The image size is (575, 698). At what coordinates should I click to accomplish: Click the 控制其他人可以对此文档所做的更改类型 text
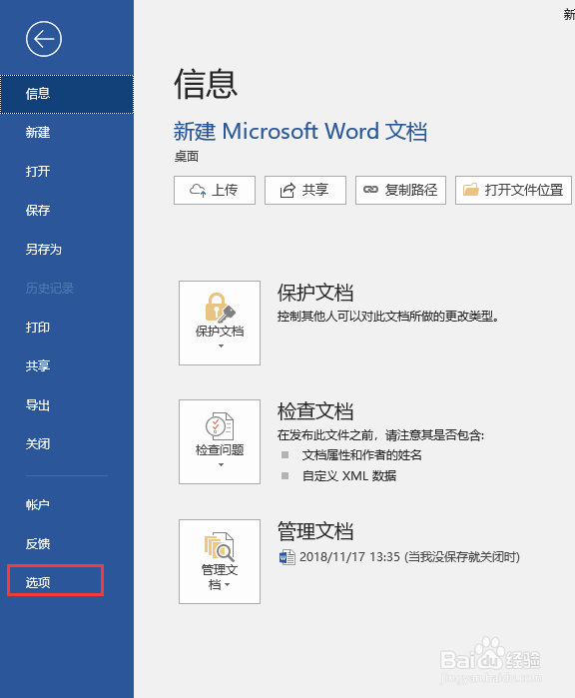pyautogui.click(x=388, y=317)
